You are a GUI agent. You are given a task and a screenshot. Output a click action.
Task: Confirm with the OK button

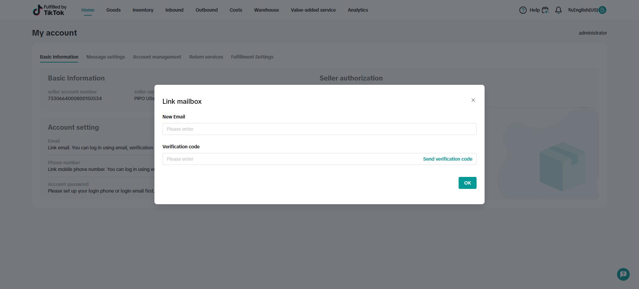(468, 183)
